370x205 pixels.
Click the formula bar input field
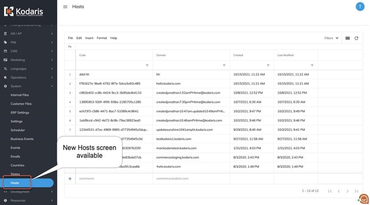219,47
